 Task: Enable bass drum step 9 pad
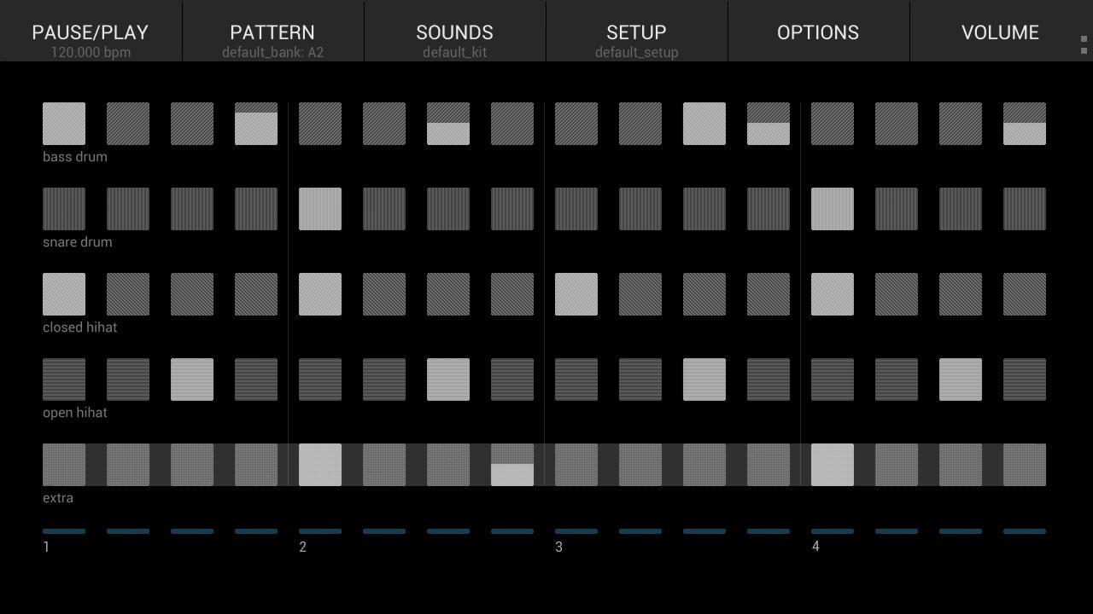[576, 124]
